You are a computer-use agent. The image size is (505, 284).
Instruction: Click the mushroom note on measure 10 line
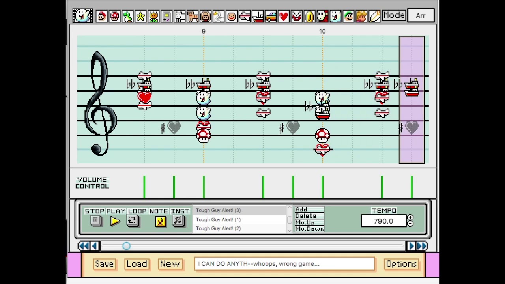point(322,135)
